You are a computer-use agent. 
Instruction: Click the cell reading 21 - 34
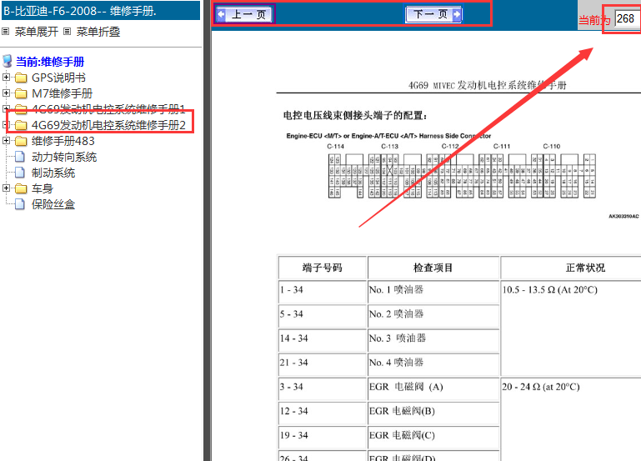(322, 364)
